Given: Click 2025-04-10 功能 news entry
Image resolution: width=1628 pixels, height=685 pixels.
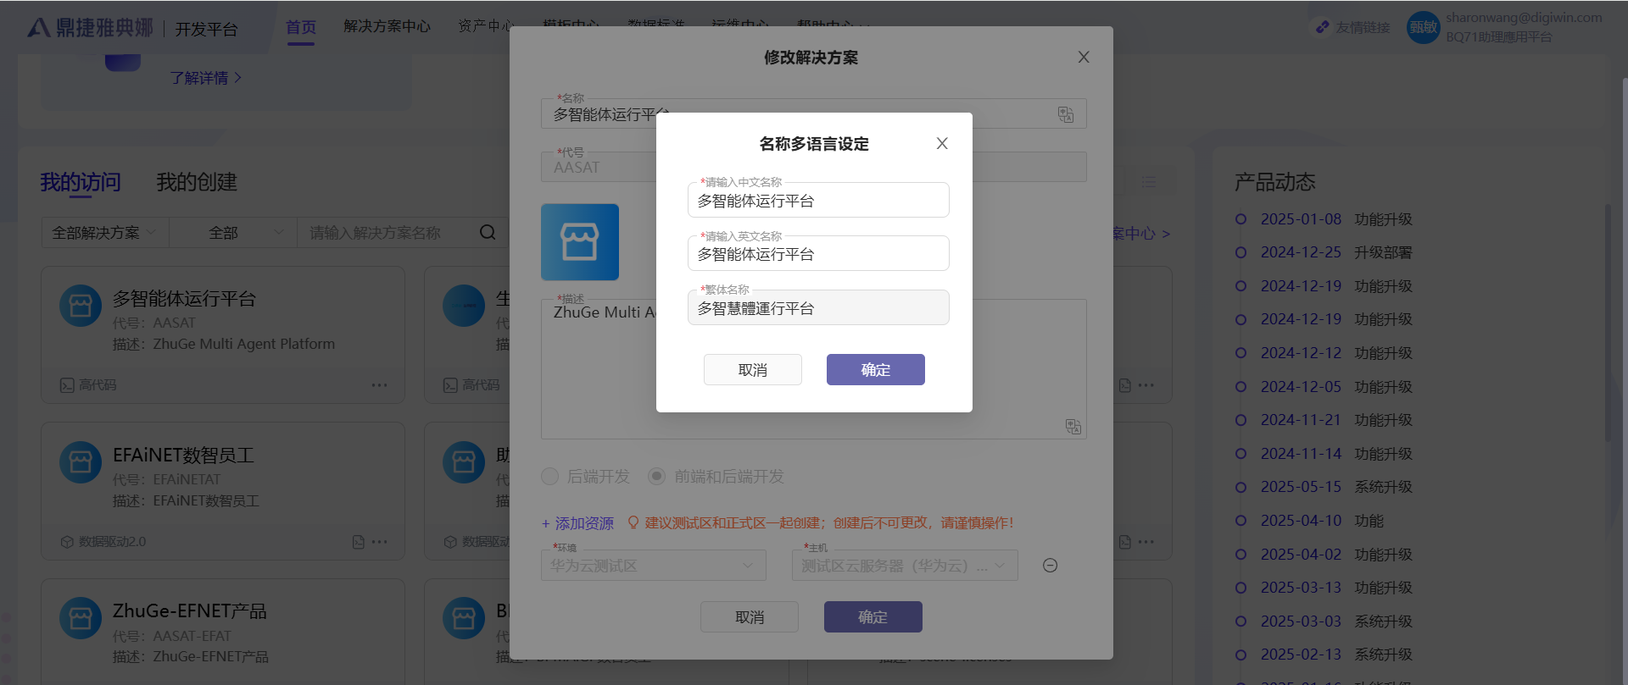Looking at the screenshot, I should point(1321,521).
